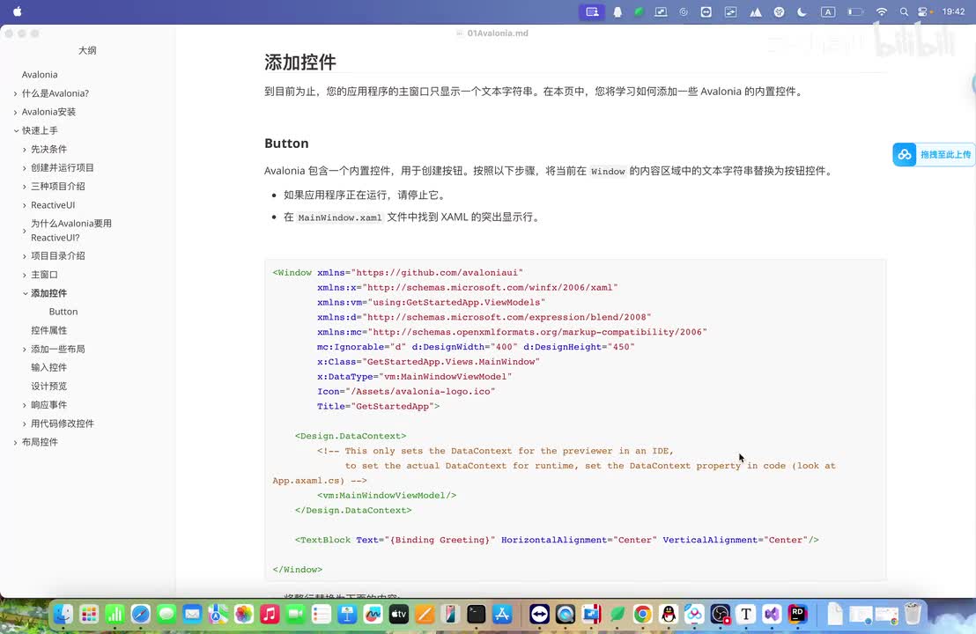976x634 pixels.
Task: Launch TeamViewer from the Dock
Action: (540, 615)
